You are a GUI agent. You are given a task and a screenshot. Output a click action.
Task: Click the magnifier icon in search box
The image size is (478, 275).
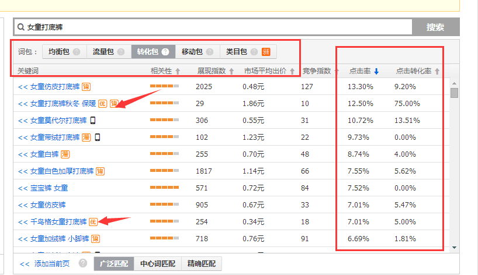(x=20, y=27)
